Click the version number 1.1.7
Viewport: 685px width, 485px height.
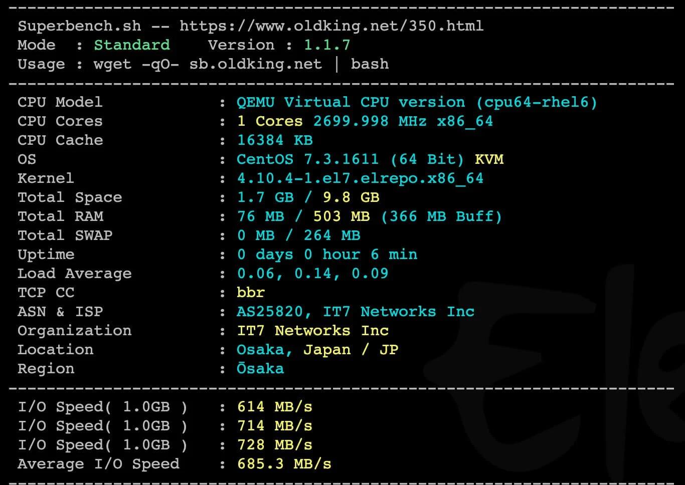click(327, 45)
